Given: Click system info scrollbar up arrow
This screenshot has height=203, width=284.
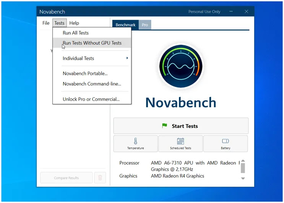Looking at the screenshot, I should pyautogui.click(x=243, y=161).
